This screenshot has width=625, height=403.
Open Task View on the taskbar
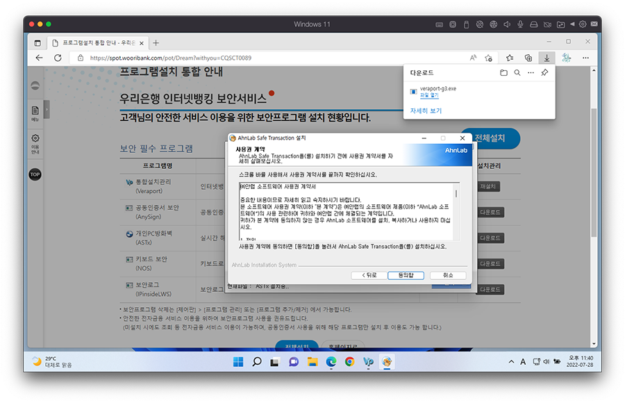point(274,362)
